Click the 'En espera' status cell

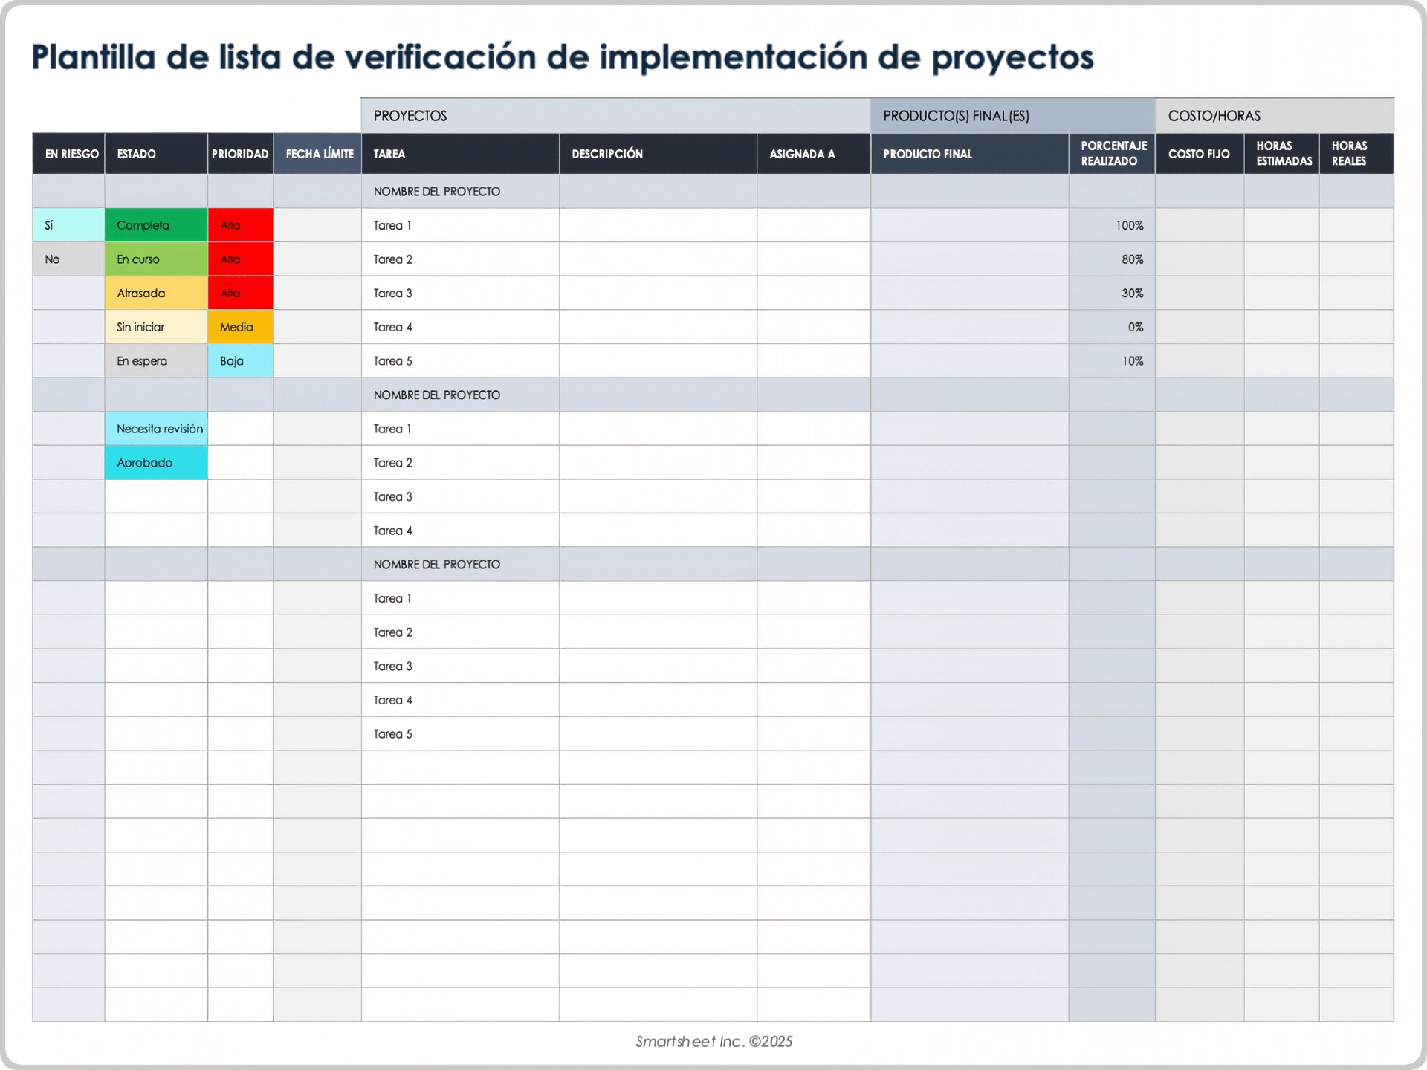(x=155, y=360)
